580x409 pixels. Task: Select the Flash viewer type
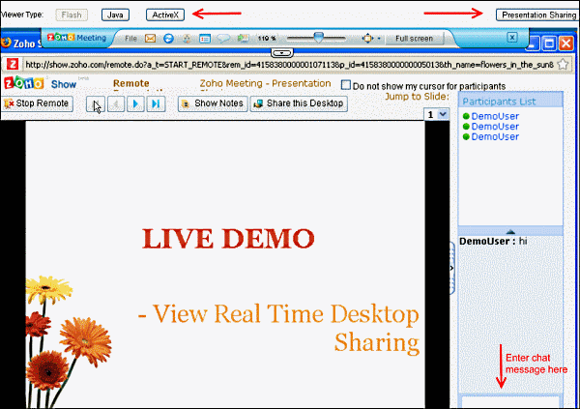point(72,15)
